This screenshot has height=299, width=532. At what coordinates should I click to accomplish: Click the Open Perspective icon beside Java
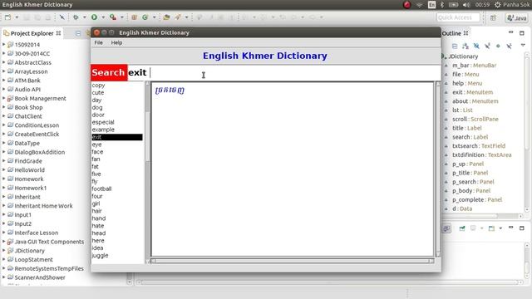pyautogui.click(x=493, y=17)
